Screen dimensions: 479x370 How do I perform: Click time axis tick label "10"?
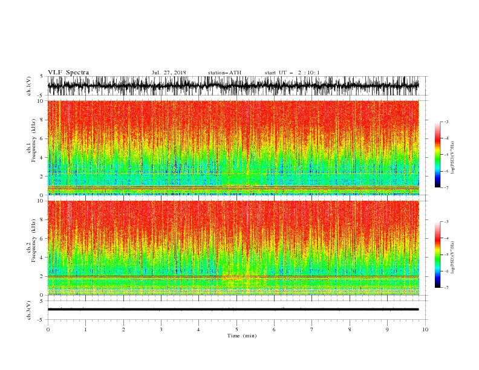[425, 329]
